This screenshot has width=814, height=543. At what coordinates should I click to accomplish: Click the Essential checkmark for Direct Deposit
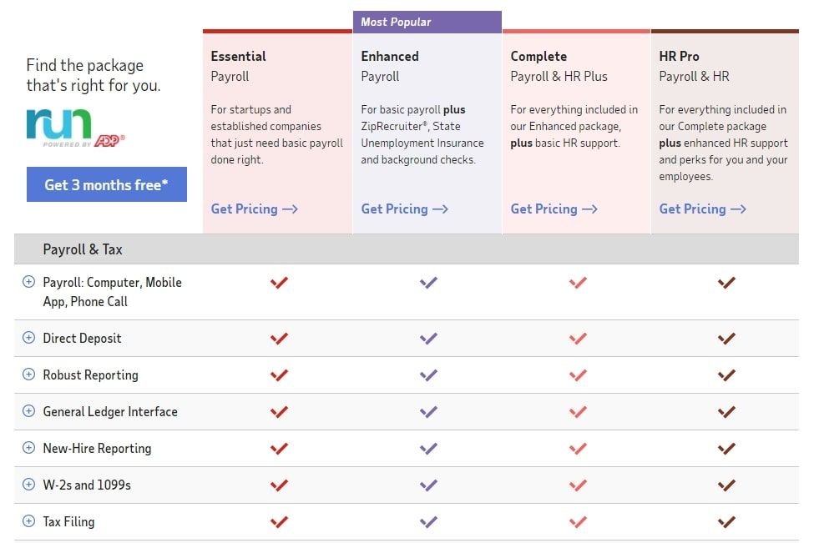279,338
